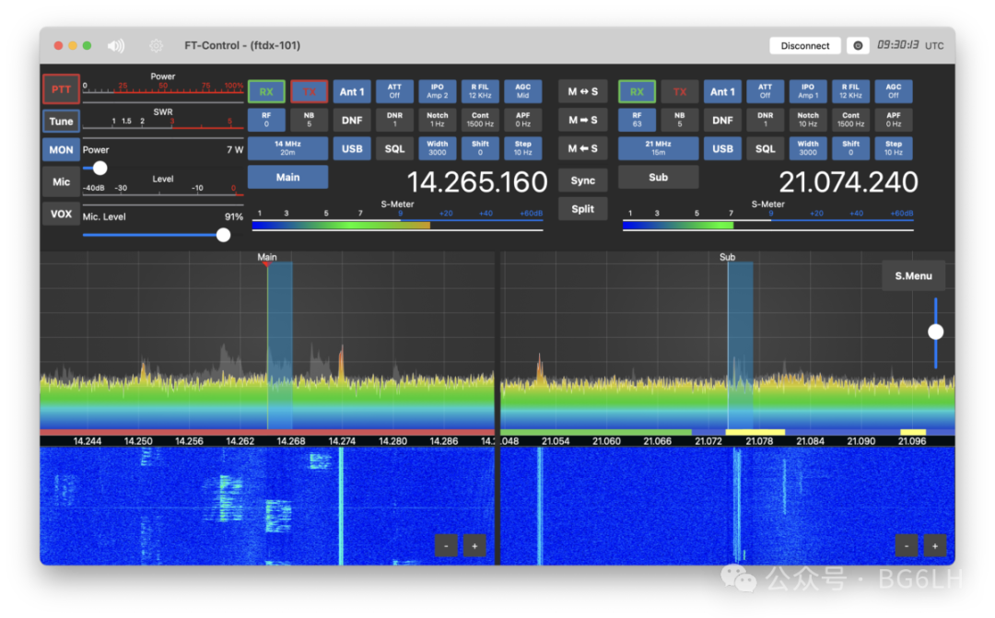
Task: Click the 14.274 label on main scale
Action: pyautogui.click(x=342, y=441)
